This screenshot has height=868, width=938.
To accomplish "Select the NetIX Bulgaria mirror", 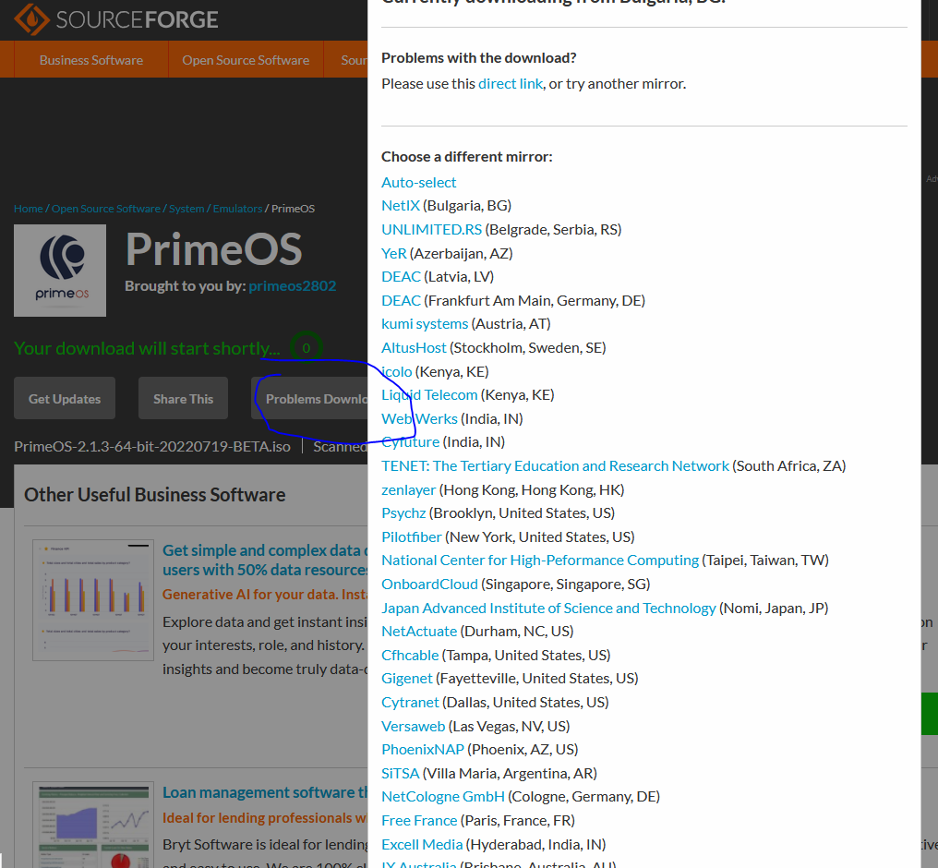I will (401, 206).
